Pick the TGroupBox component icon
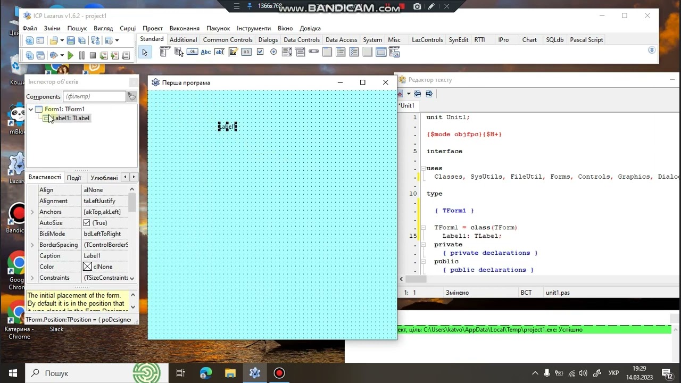This screenshot has width=681, height=383. pos(327,52)
